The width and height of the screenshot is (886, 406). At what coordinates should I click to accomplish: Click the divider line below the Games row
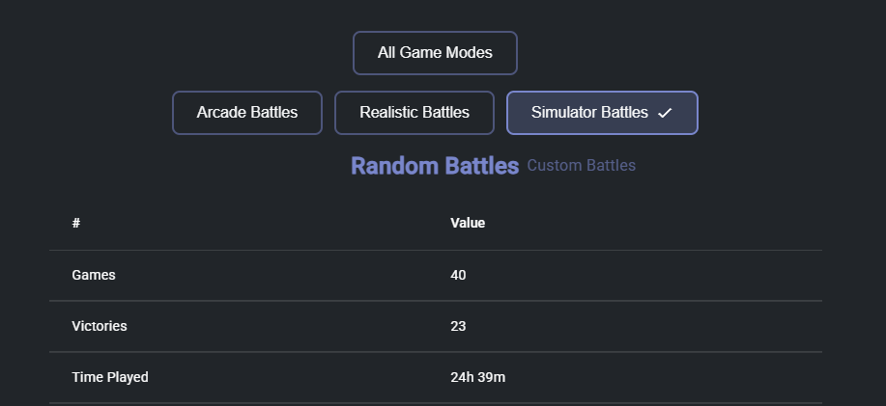[x=435, y=301]
